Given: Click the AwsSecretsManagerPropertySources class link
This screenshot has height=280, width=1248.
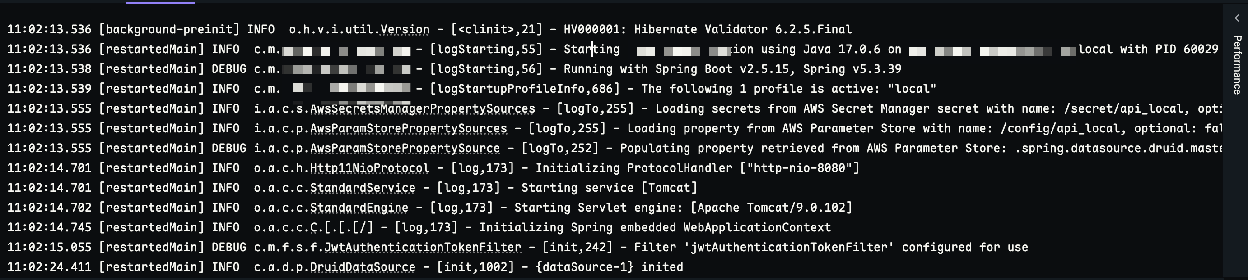Looking at the screenshot, I should [x=423, y=108].
